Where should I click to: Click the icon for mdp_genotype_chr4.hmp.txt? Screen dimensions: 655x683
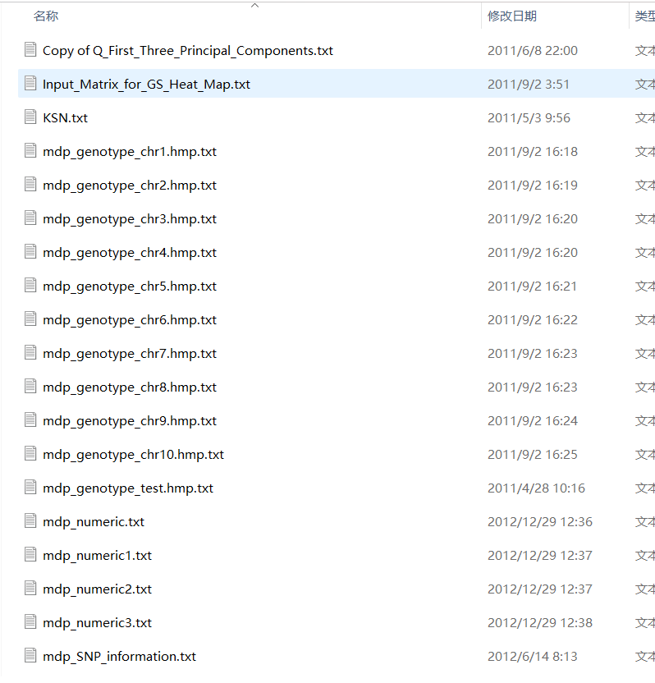tap(30, 251)
